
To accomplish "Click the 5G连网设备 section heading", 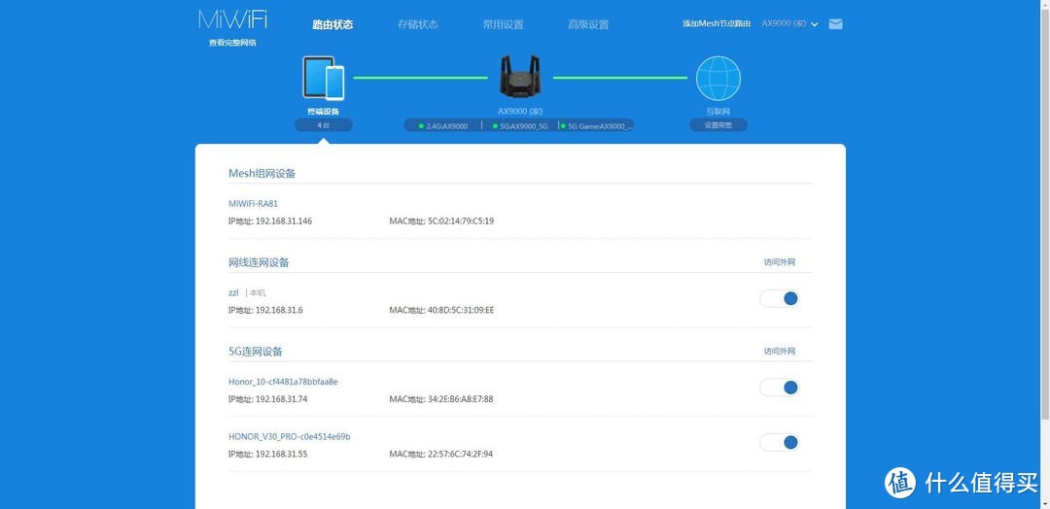I will pyautogui.click(x=255, y=351).
